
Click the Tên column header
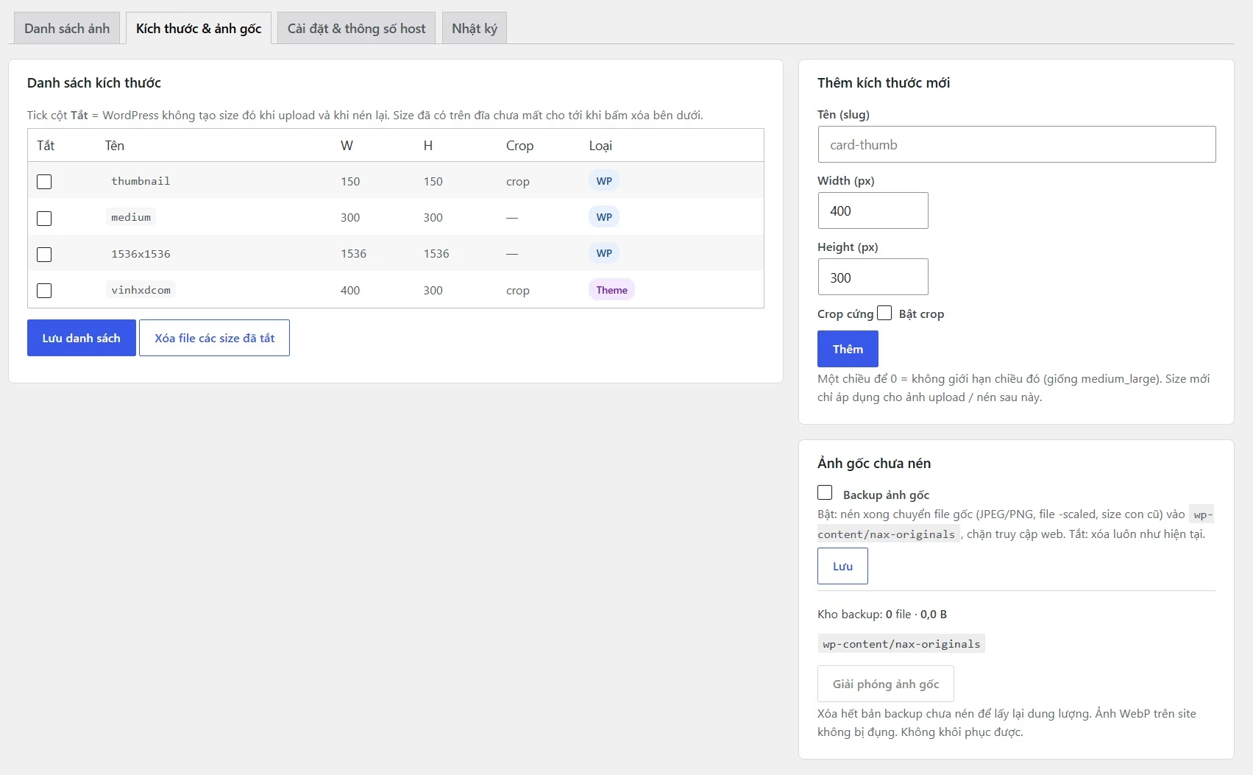tap(114, 146)
